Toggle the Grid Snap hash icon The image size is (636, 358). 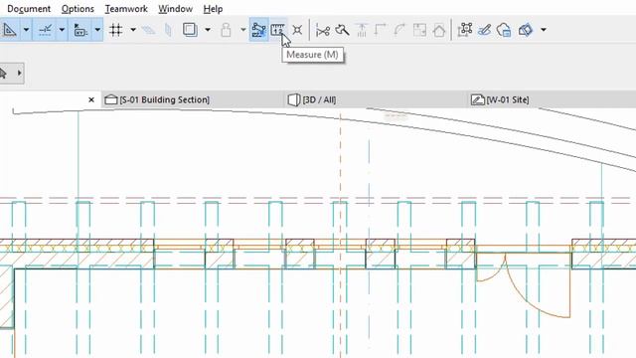click(116, 30)
